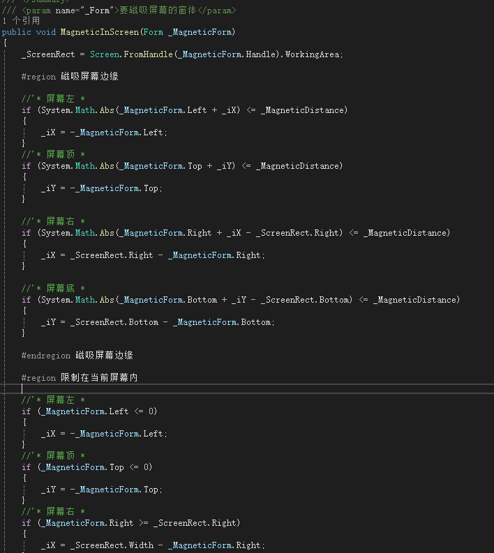Click the "#region 磁吸屏幕边缘" line
This screenshot has width=494, height=553.
coord(70,77)
